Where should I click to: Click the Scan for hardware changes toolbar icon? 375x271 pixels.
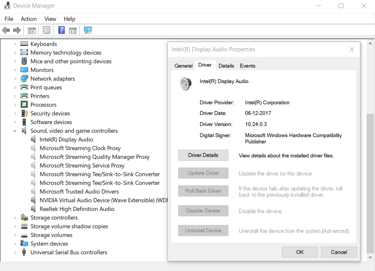point(88,30)
